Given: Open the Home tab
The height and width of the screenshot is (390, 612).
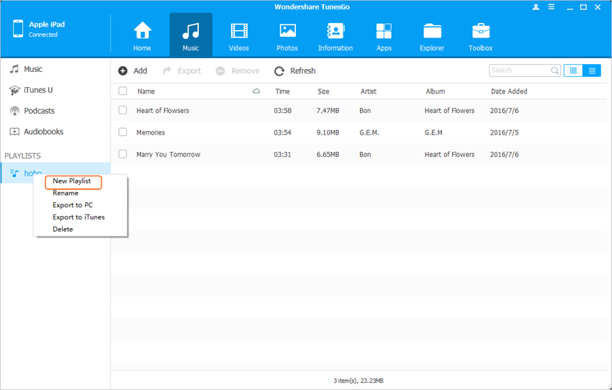Looking at the screenshot, I should click(x=142, y=36).
